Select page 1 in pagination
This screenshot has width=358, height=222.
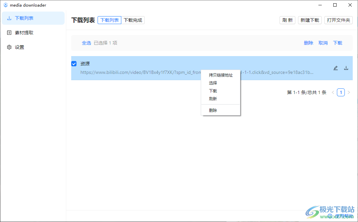(341, 92)
